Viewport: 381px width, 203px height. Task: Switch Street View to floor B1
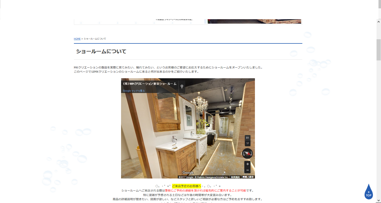(247, 138)
